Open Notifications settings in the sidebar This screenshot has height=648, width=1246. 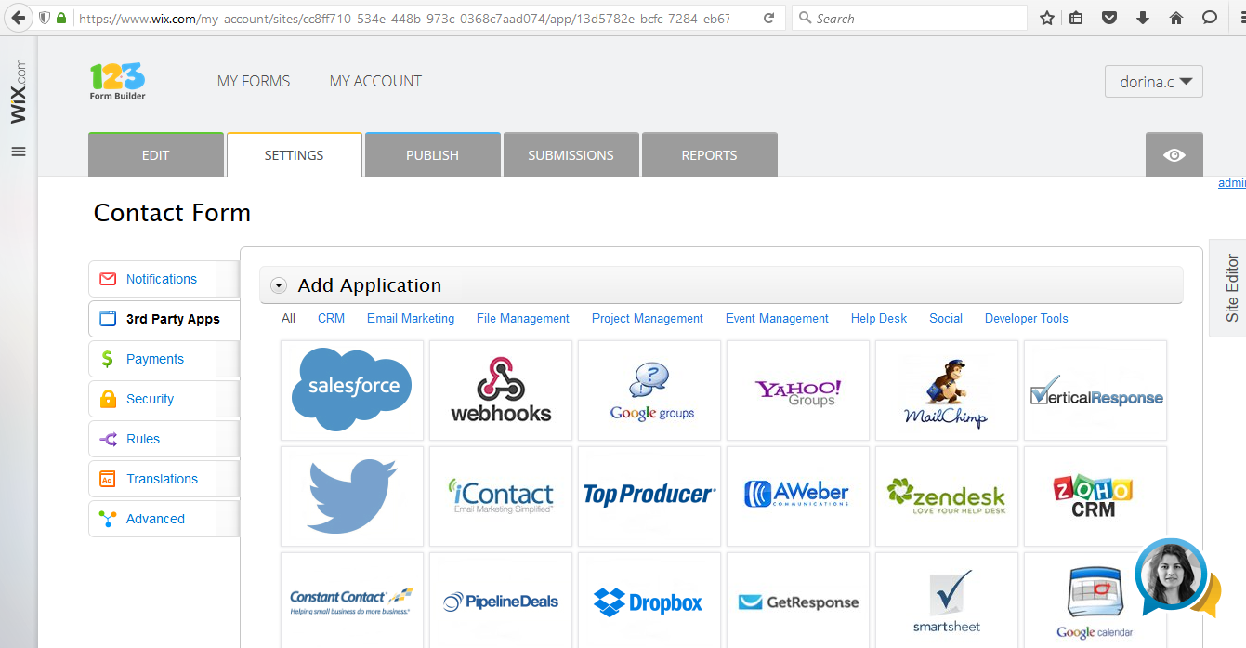coord(164,279)
